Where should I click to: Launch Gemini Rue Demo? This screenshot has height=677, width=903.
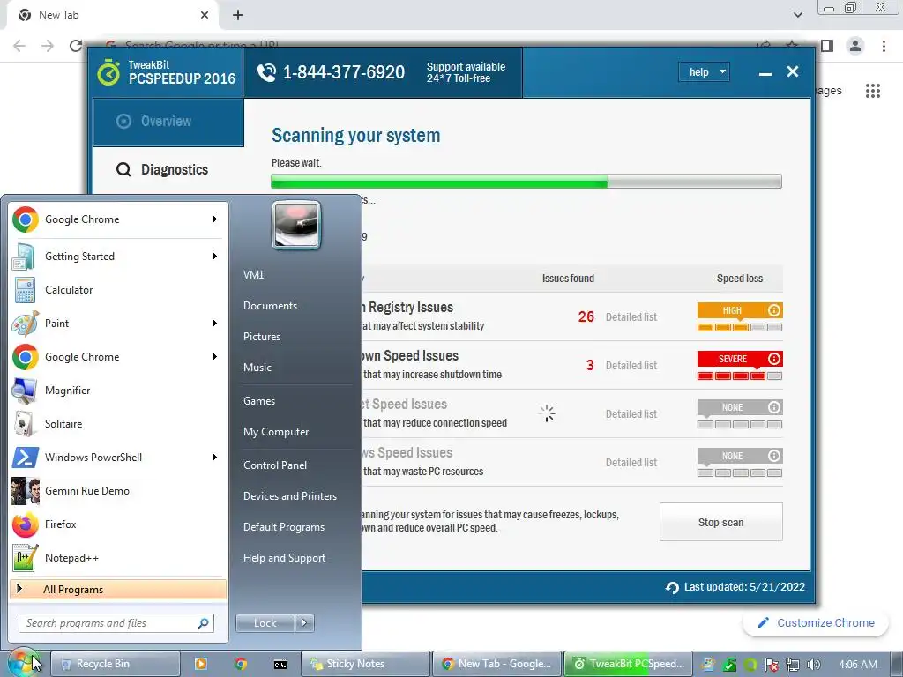click(119, 490)
